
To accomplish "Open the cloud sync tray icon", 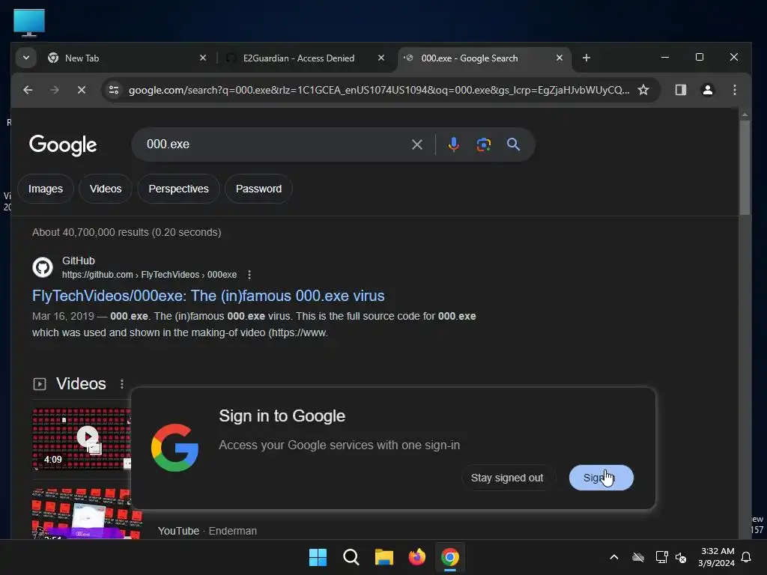I will coord(638,557).
